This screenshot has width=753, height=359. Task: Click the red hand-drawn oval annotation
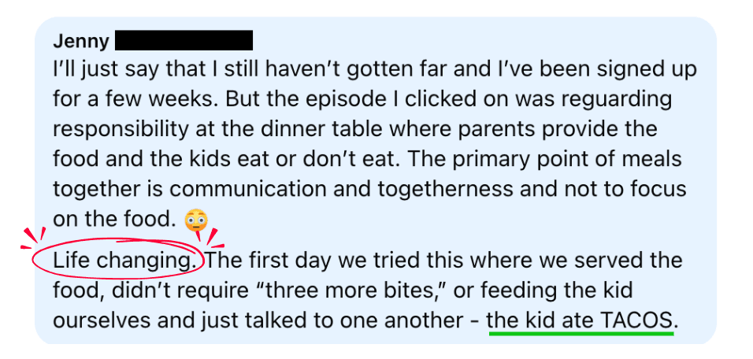tap(119, 260)
